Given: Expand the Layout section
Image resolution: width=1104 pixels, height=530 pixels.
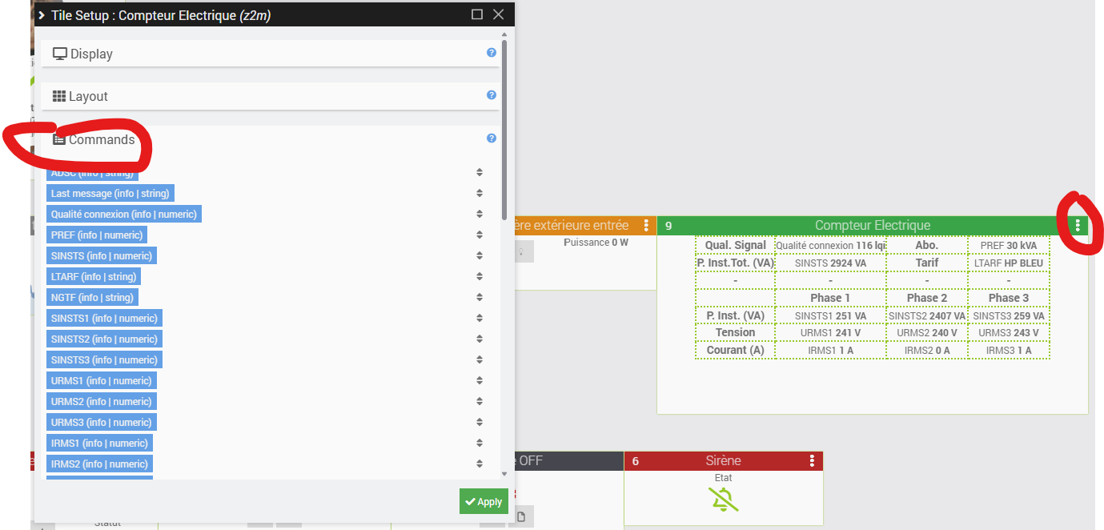Looking at the screenshot, I should point(88,97).
